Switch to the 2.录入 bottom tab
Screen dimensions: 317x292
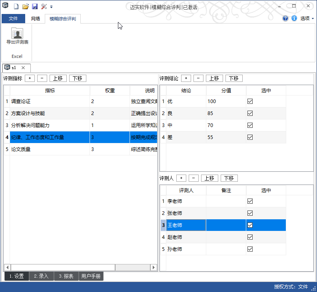pos(41,276)
